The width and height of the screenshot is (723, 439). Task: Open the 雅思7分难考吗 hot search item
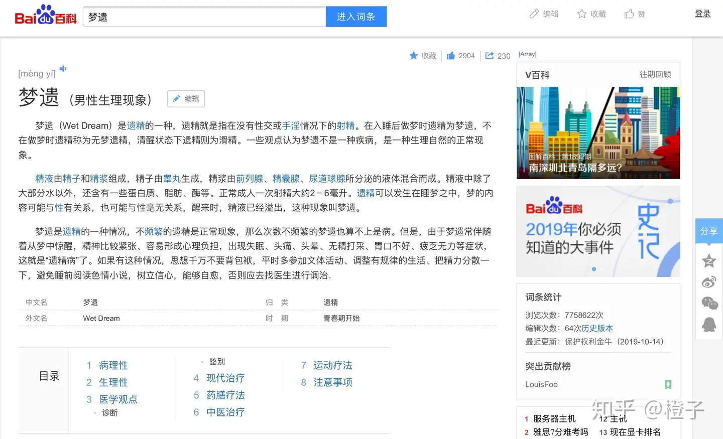click(x=560, y=432)
